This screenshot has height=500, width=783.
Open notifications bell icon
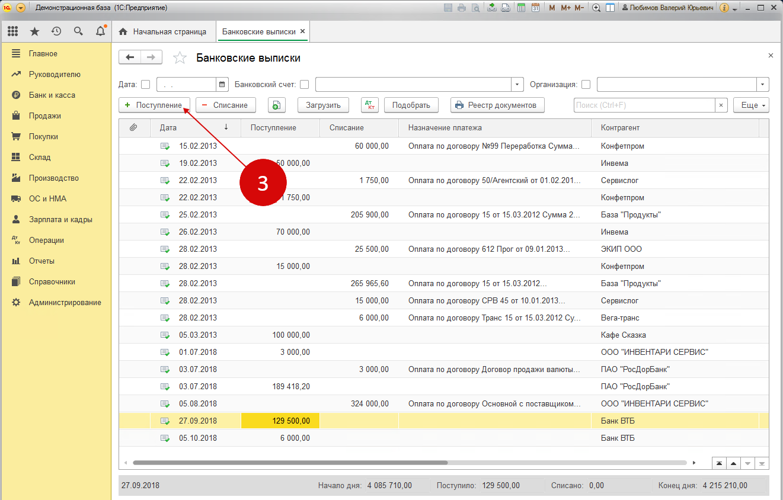pyautogui.click(x=100, y=31)
